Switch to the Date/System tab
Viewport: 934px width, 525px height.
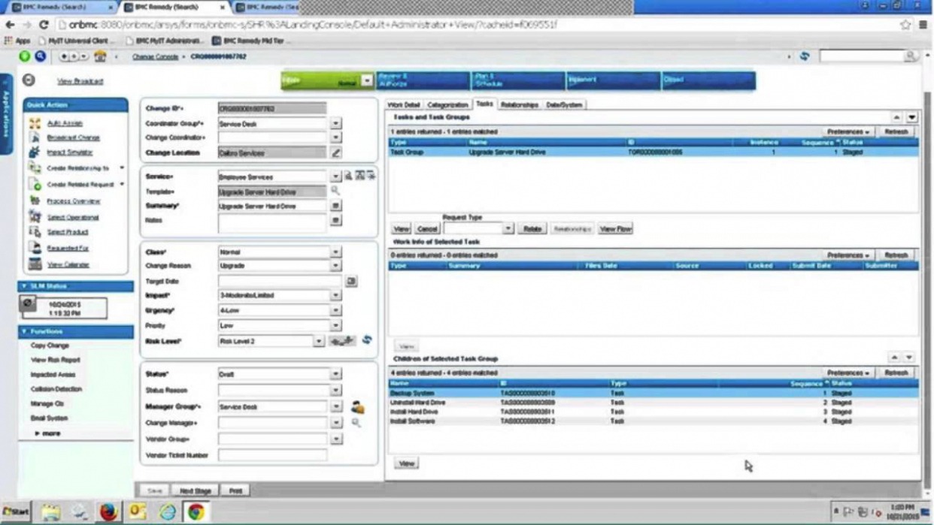tap(564, 105)
